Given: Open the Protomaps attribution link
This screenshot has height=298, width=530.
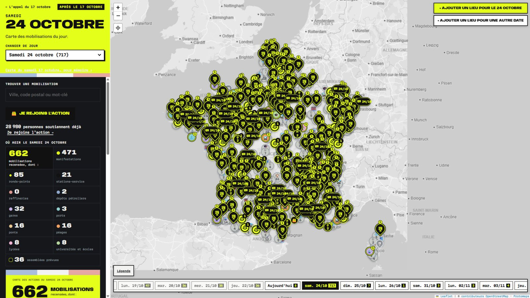Looking at the screenshot, I should [x=521, y=296].
